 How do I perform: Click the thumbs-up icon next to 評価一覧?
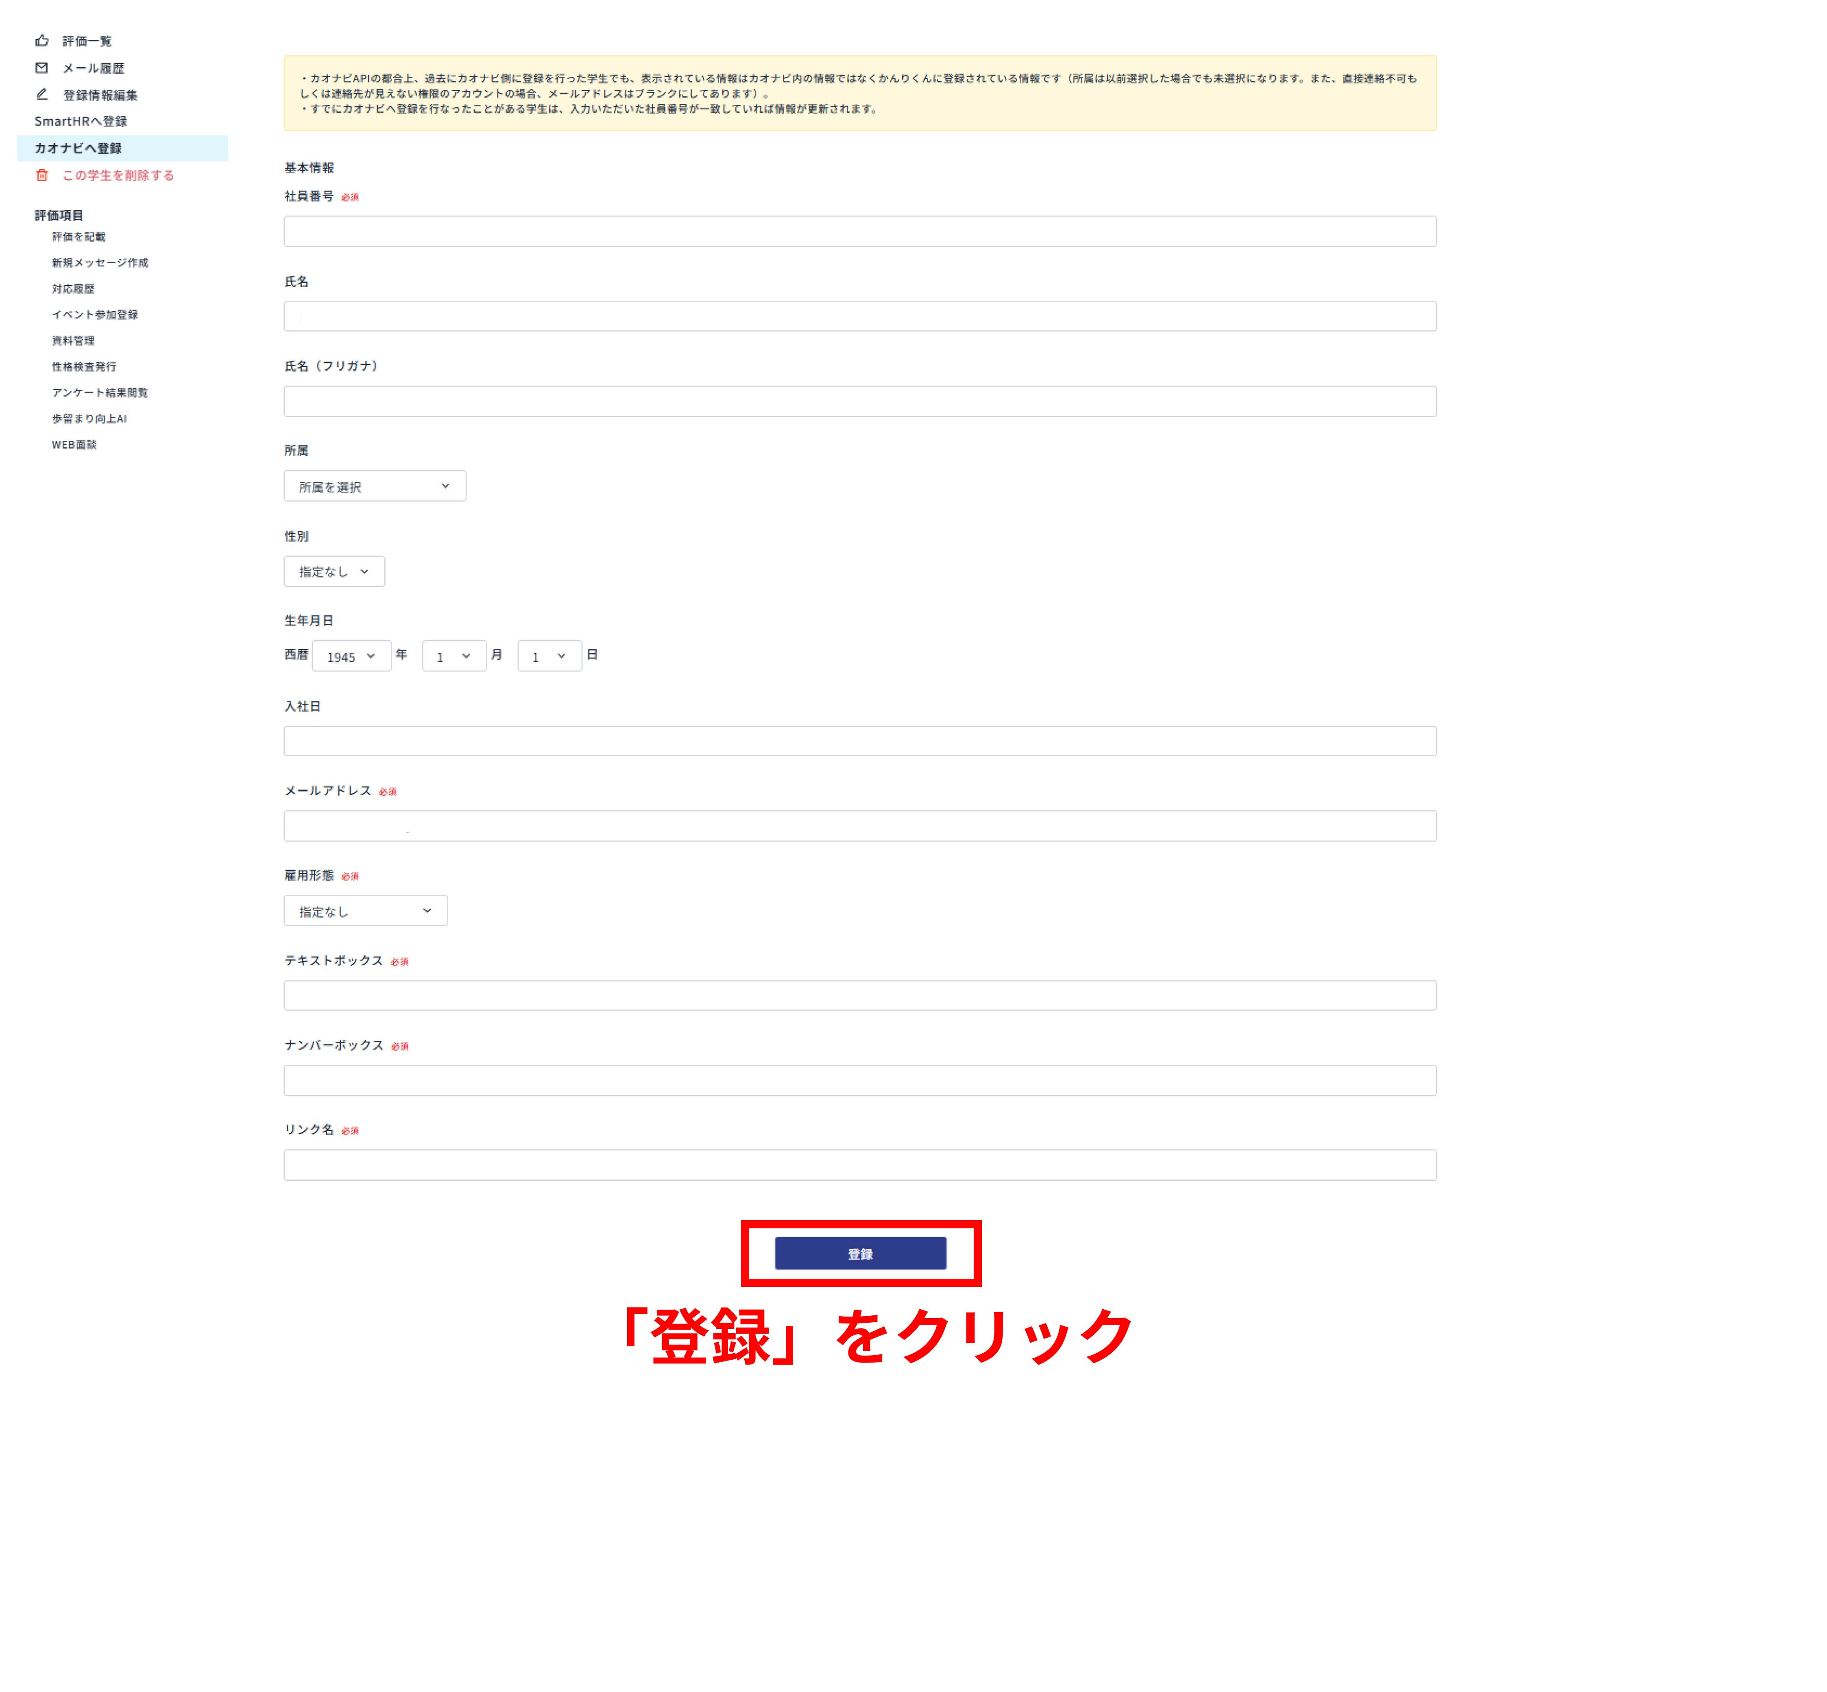[42, 40]
